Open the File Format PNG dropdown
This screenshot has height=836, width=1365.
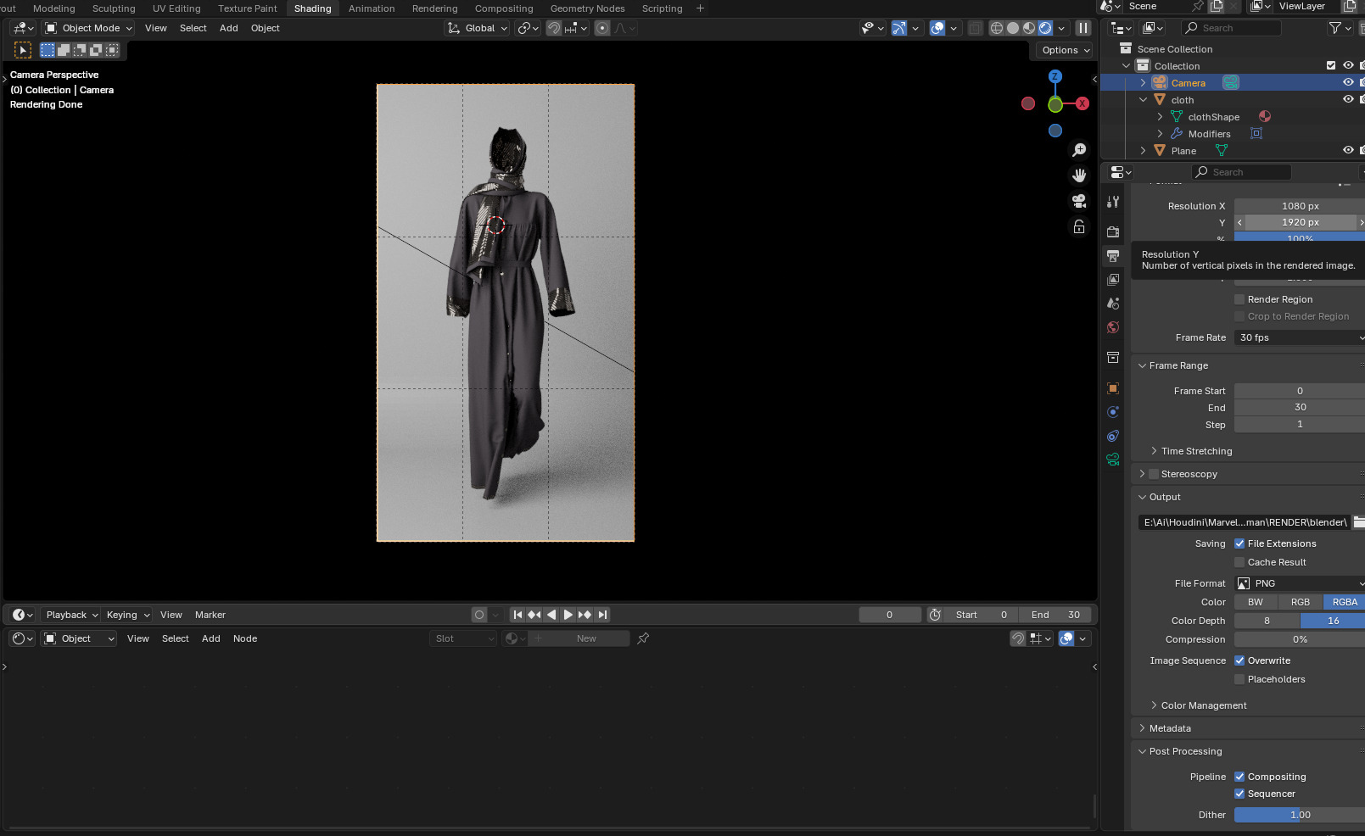point(1300,583)
